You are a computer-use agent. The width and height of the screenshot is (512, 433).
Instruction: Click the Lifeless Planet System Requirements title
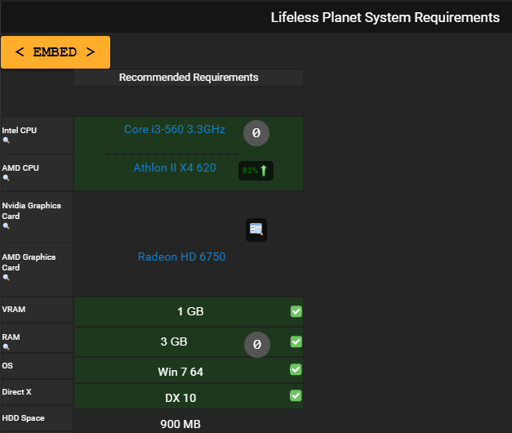(385, 17)
